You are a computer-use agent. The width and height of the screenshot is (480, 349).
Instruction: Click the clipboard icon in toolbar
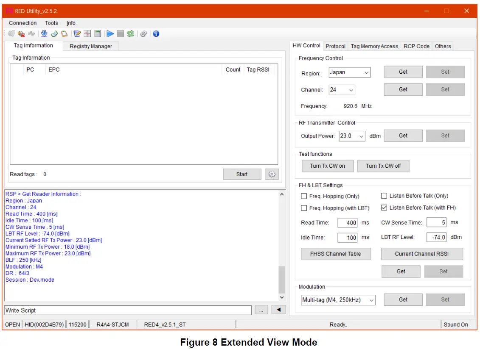tap(64, 34)
